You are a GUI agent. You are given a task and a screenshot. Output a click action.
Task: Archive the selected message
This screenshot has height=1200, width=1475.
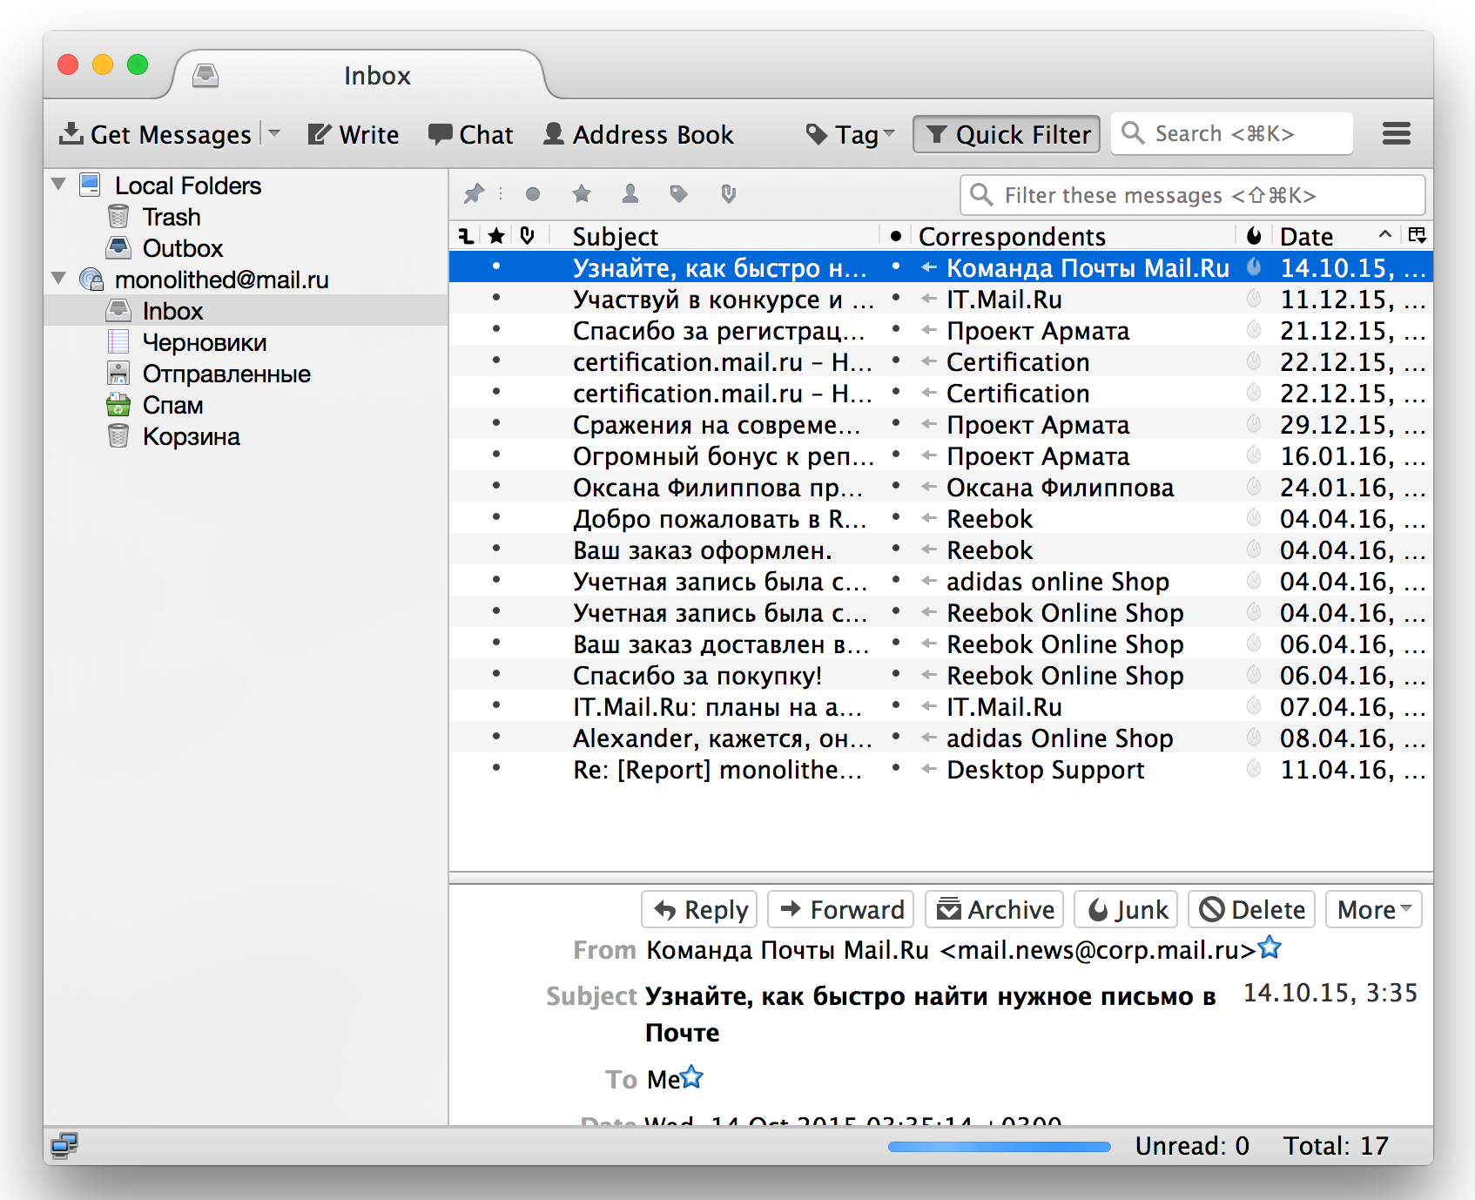tap(993, 910)
